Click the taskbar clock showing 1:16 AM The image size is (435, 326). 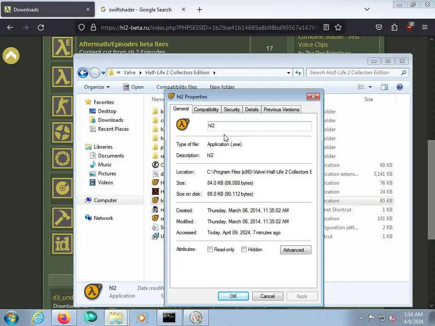coord(413,318)
